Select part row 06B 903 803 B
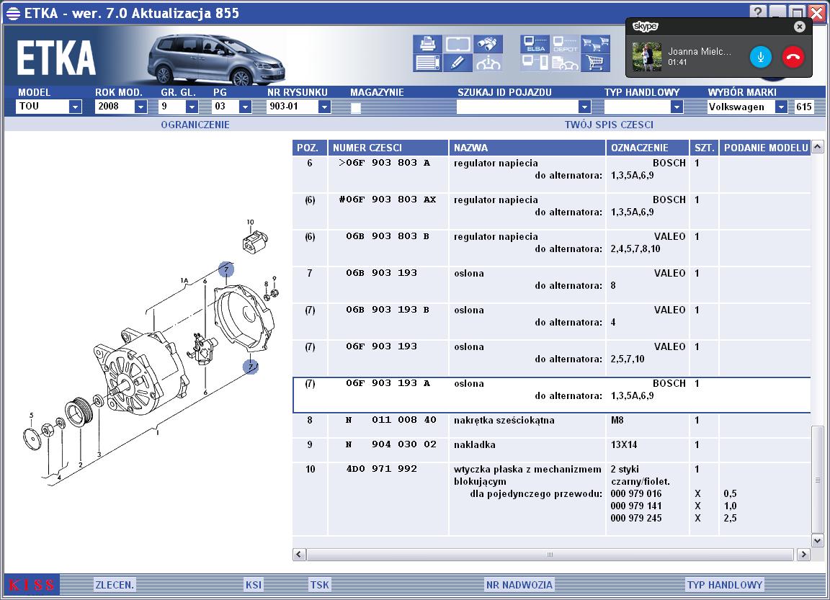Viewport: 830px width, 600px height. (552, 242)
